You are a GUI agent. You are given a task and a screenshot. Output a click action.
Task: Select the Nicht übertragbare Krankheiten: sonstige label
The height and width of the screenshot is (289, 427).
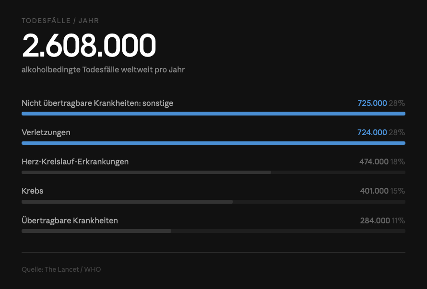click(97, 103)
